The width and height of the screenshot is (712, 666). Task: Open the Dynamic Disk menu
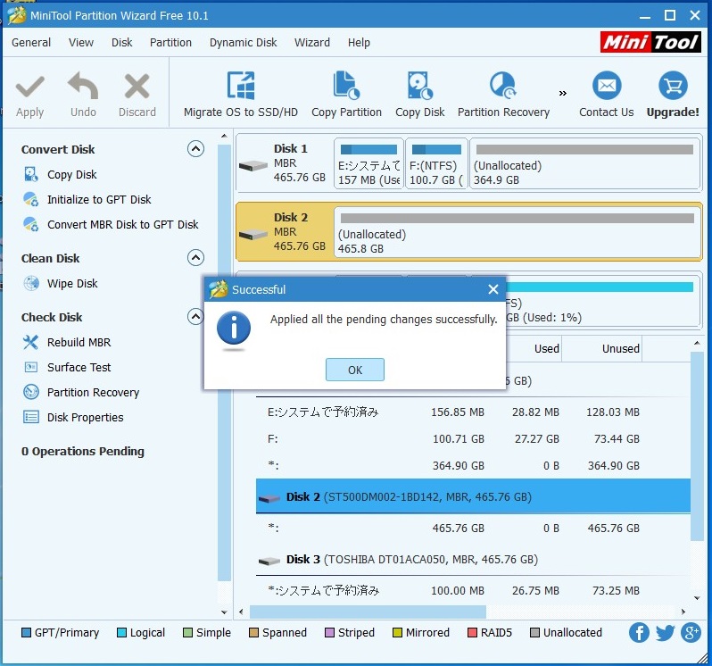244,42
